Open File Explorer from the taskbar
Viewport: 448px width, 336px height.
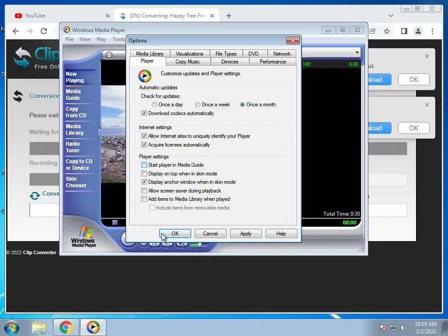click(x=39, y=327)
